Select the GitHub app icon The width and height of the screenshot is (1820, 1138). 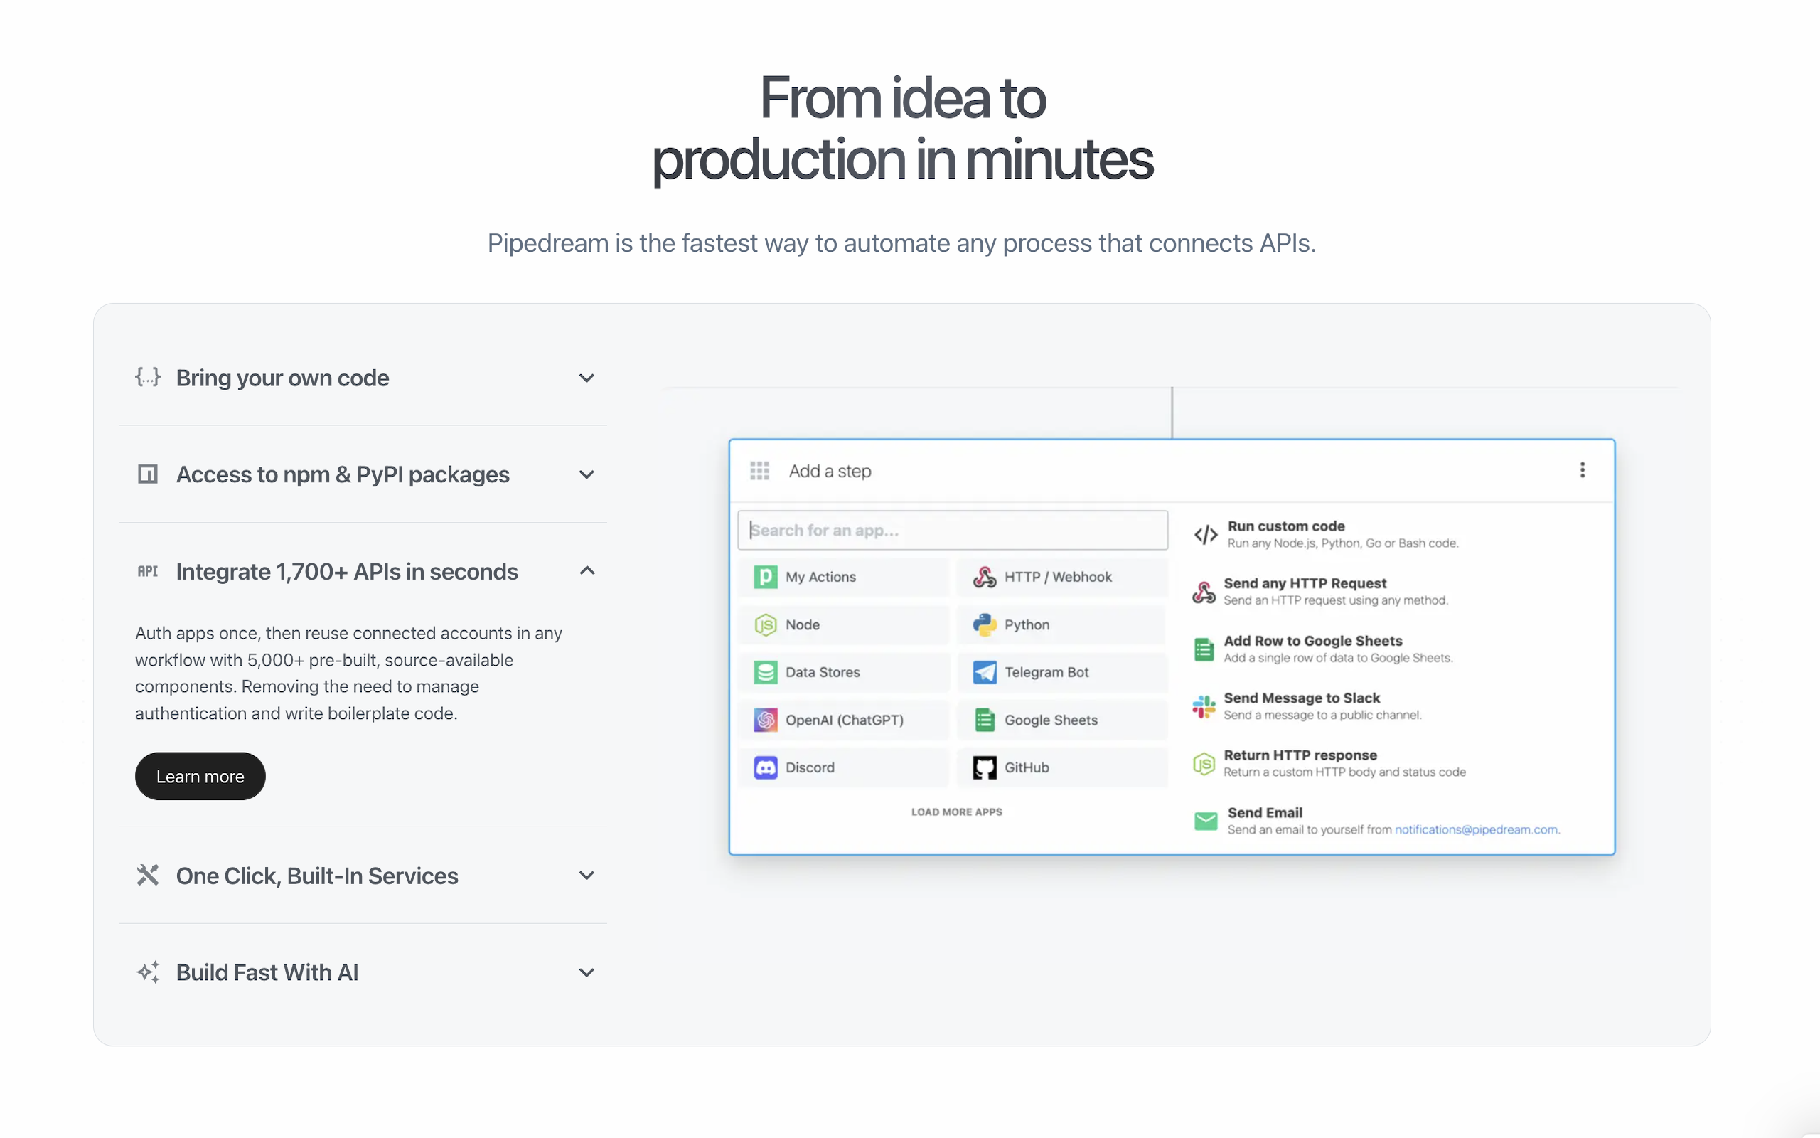click(x=984, y=767)
